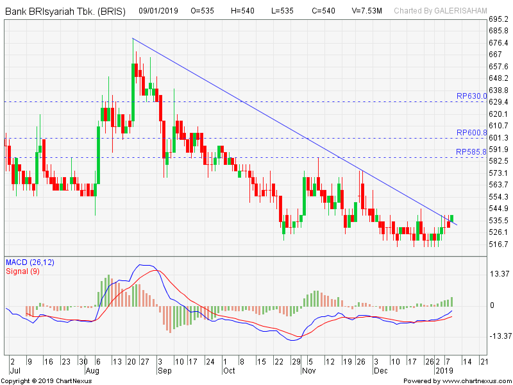Open the Charted By GALERISAHAM watermark
The height and width of the screenshot is (385, 513).
point(440,11)
